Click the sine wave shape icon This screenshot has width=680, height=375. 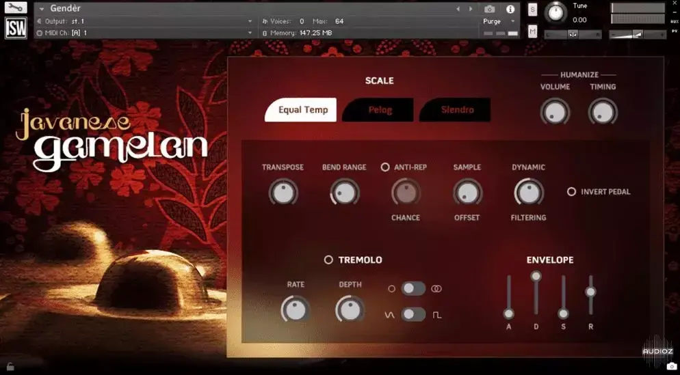(x=390, y=316)
